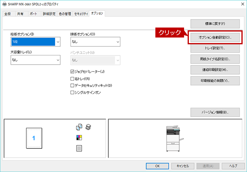This screenshot has width=247, height=172.
Task: Click the stacked paper collate icon
Action: (x=88, y=127)
